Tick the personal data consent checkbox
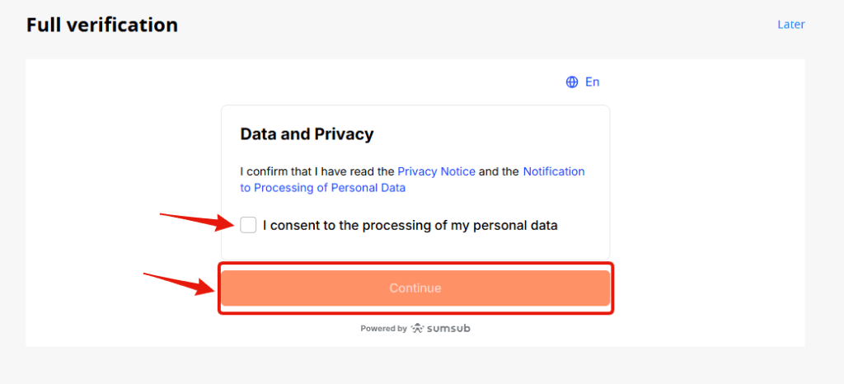 pos(248,225)
